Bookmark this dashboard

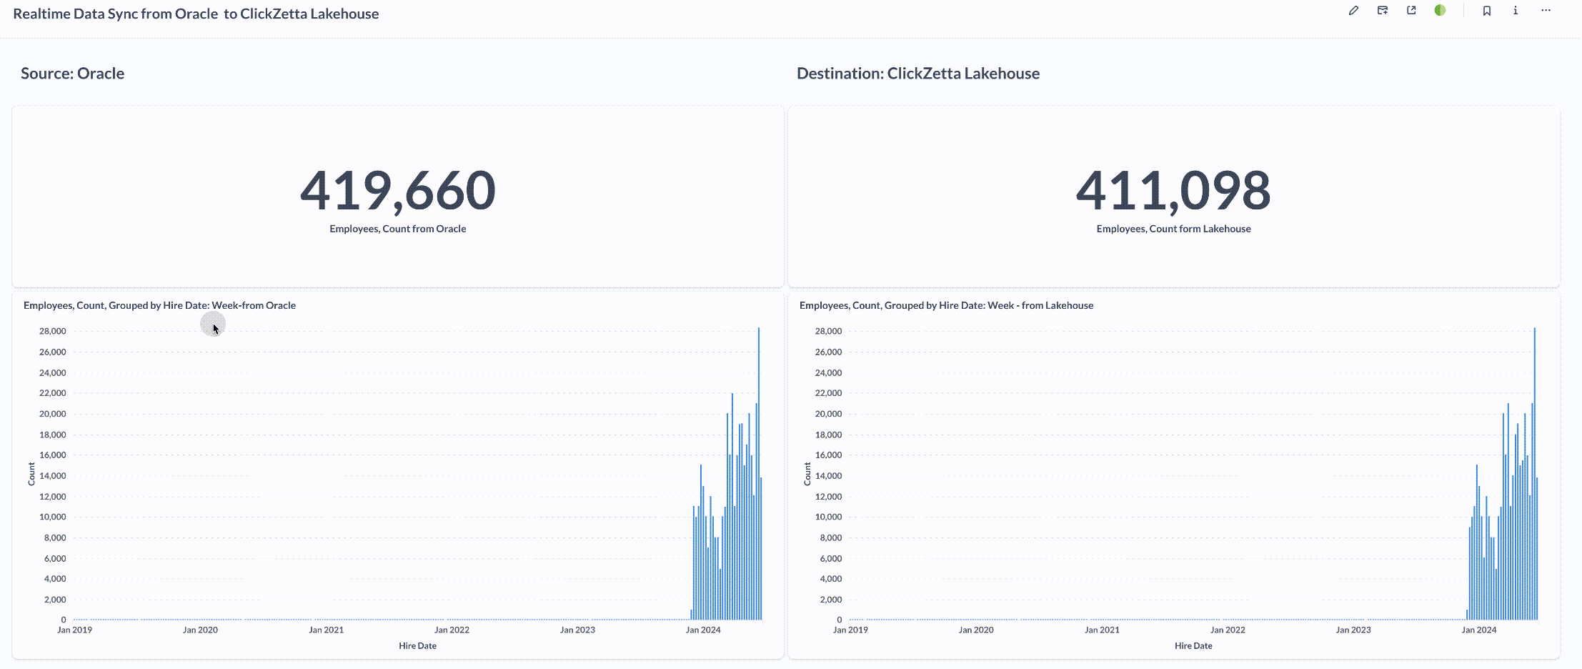click(x=1487, y=11)
